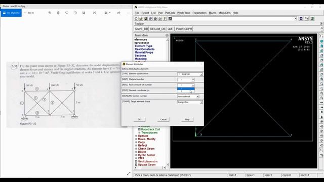Click the Isometric View cube icon
Image resolution: width=324 pixels, height=182 pixels.
click(322, 41)
